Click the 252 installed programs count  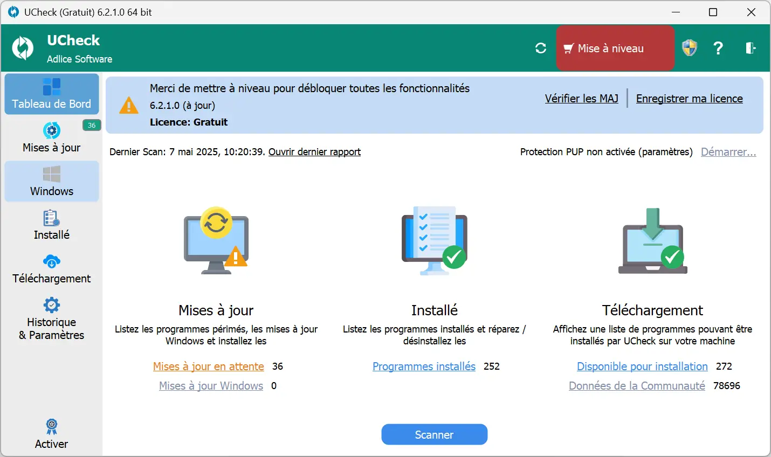pos(492,366)
